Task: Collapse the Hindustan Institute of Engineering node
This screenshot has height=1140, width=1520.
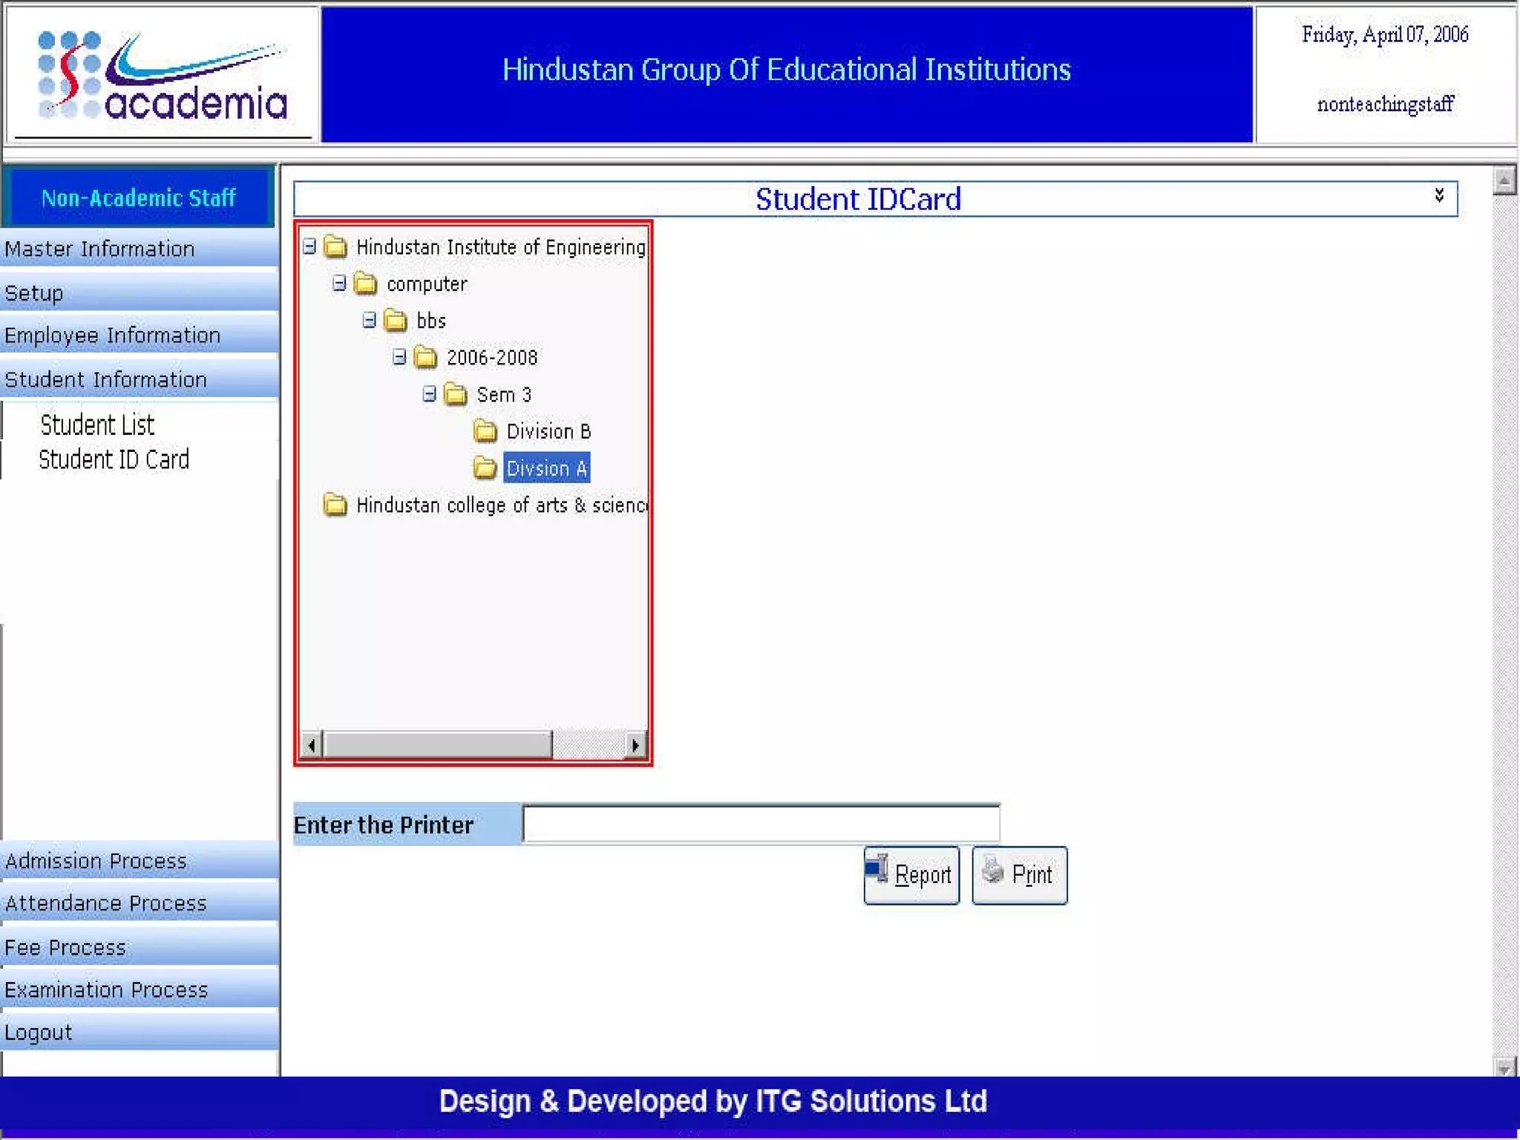Action: coord(309,246)
